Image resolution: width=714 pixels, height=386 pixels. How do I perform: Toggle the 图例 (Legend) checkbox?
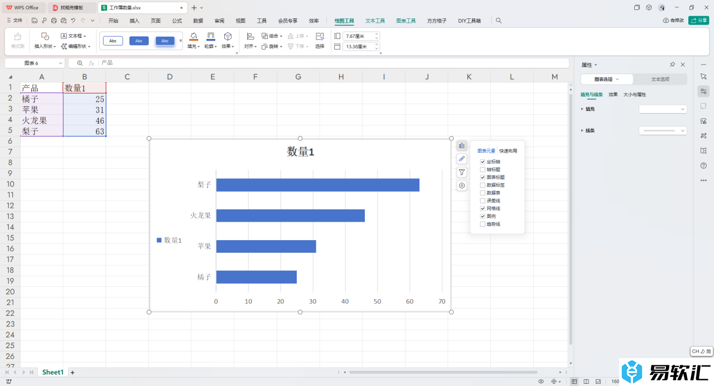coord(483,216)
